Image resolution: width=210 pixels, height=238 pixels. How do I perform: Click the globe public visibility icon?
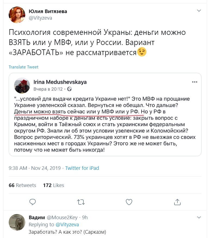point(69,89)
